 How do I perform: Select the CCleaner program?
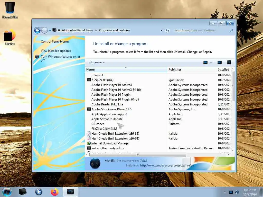point(97,124)
